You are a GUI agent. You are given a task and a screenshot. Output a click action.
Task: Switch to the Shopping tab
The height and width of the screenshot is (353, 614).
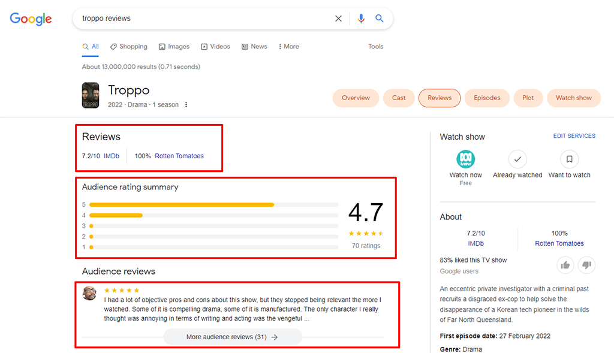129,47
